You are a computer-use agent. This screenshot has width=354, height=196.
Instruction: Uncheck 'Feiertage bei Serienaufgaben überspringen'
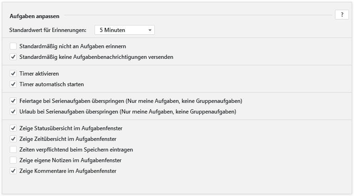(13, 101)
